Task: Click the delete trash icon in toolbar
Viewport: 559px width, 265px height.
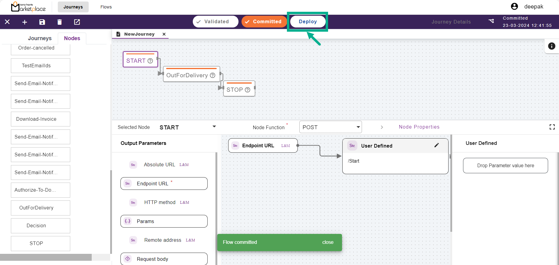Action: click(60, 22)
